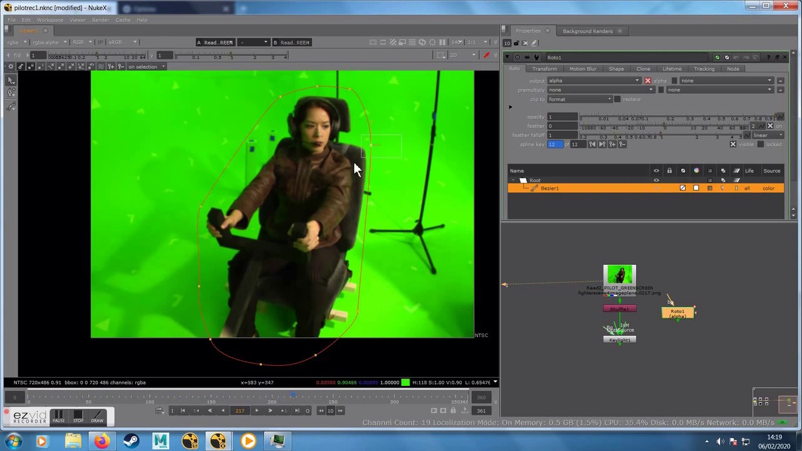Clear all properties panels

coord(524,43)
